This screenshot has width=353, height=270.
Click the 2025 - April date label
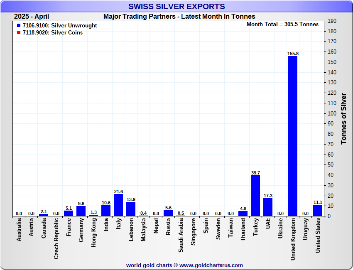(32, 17)
